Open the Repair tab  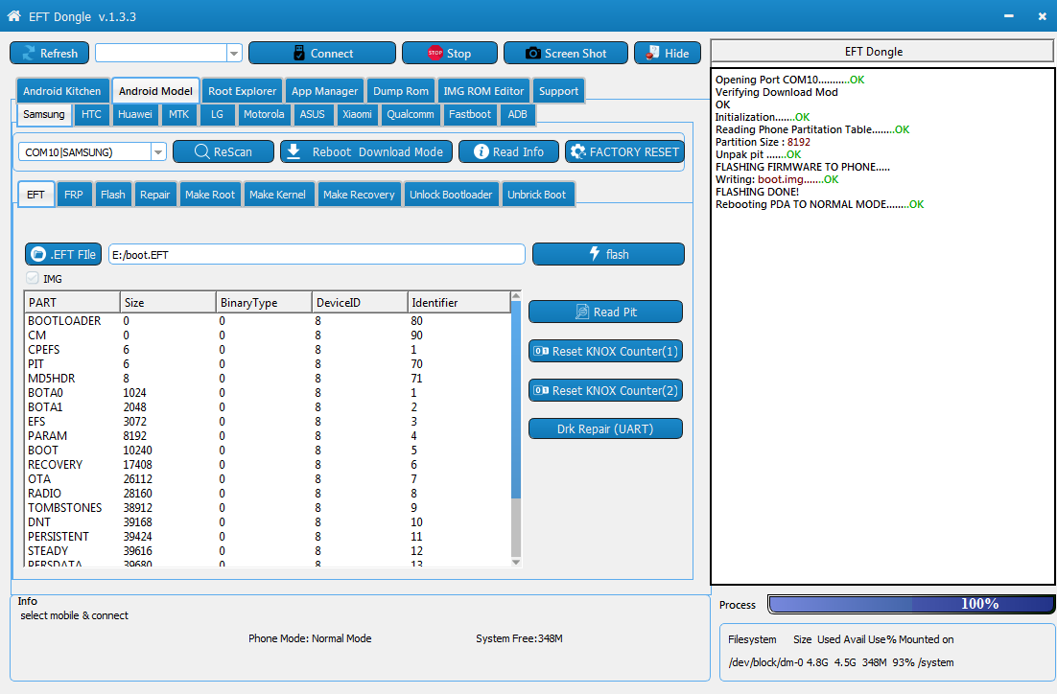[x=154, y=195]
